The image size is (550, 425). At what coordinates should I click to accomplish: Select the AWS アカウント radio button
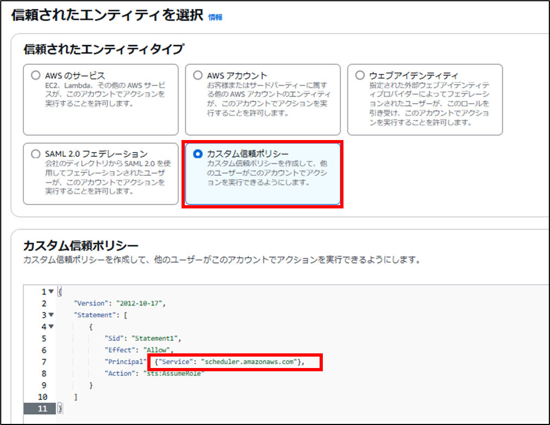(x=198, y=75)
